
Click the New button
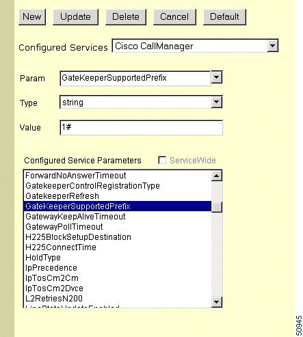(x=32, y=17)
